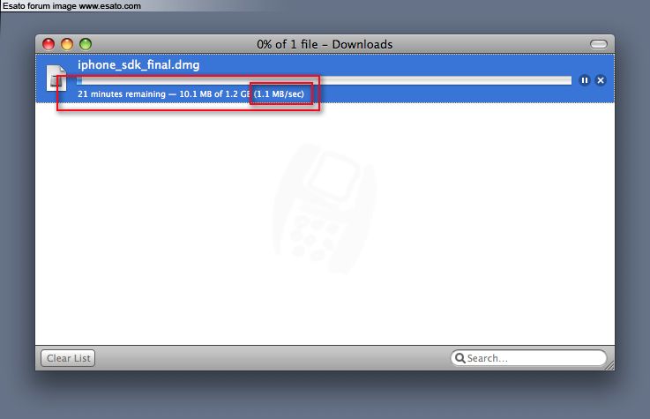This screenshot has height=419, width=650.
Task: Click the (1.1 MB/sec) speed indicator
Action: [279, 94]
